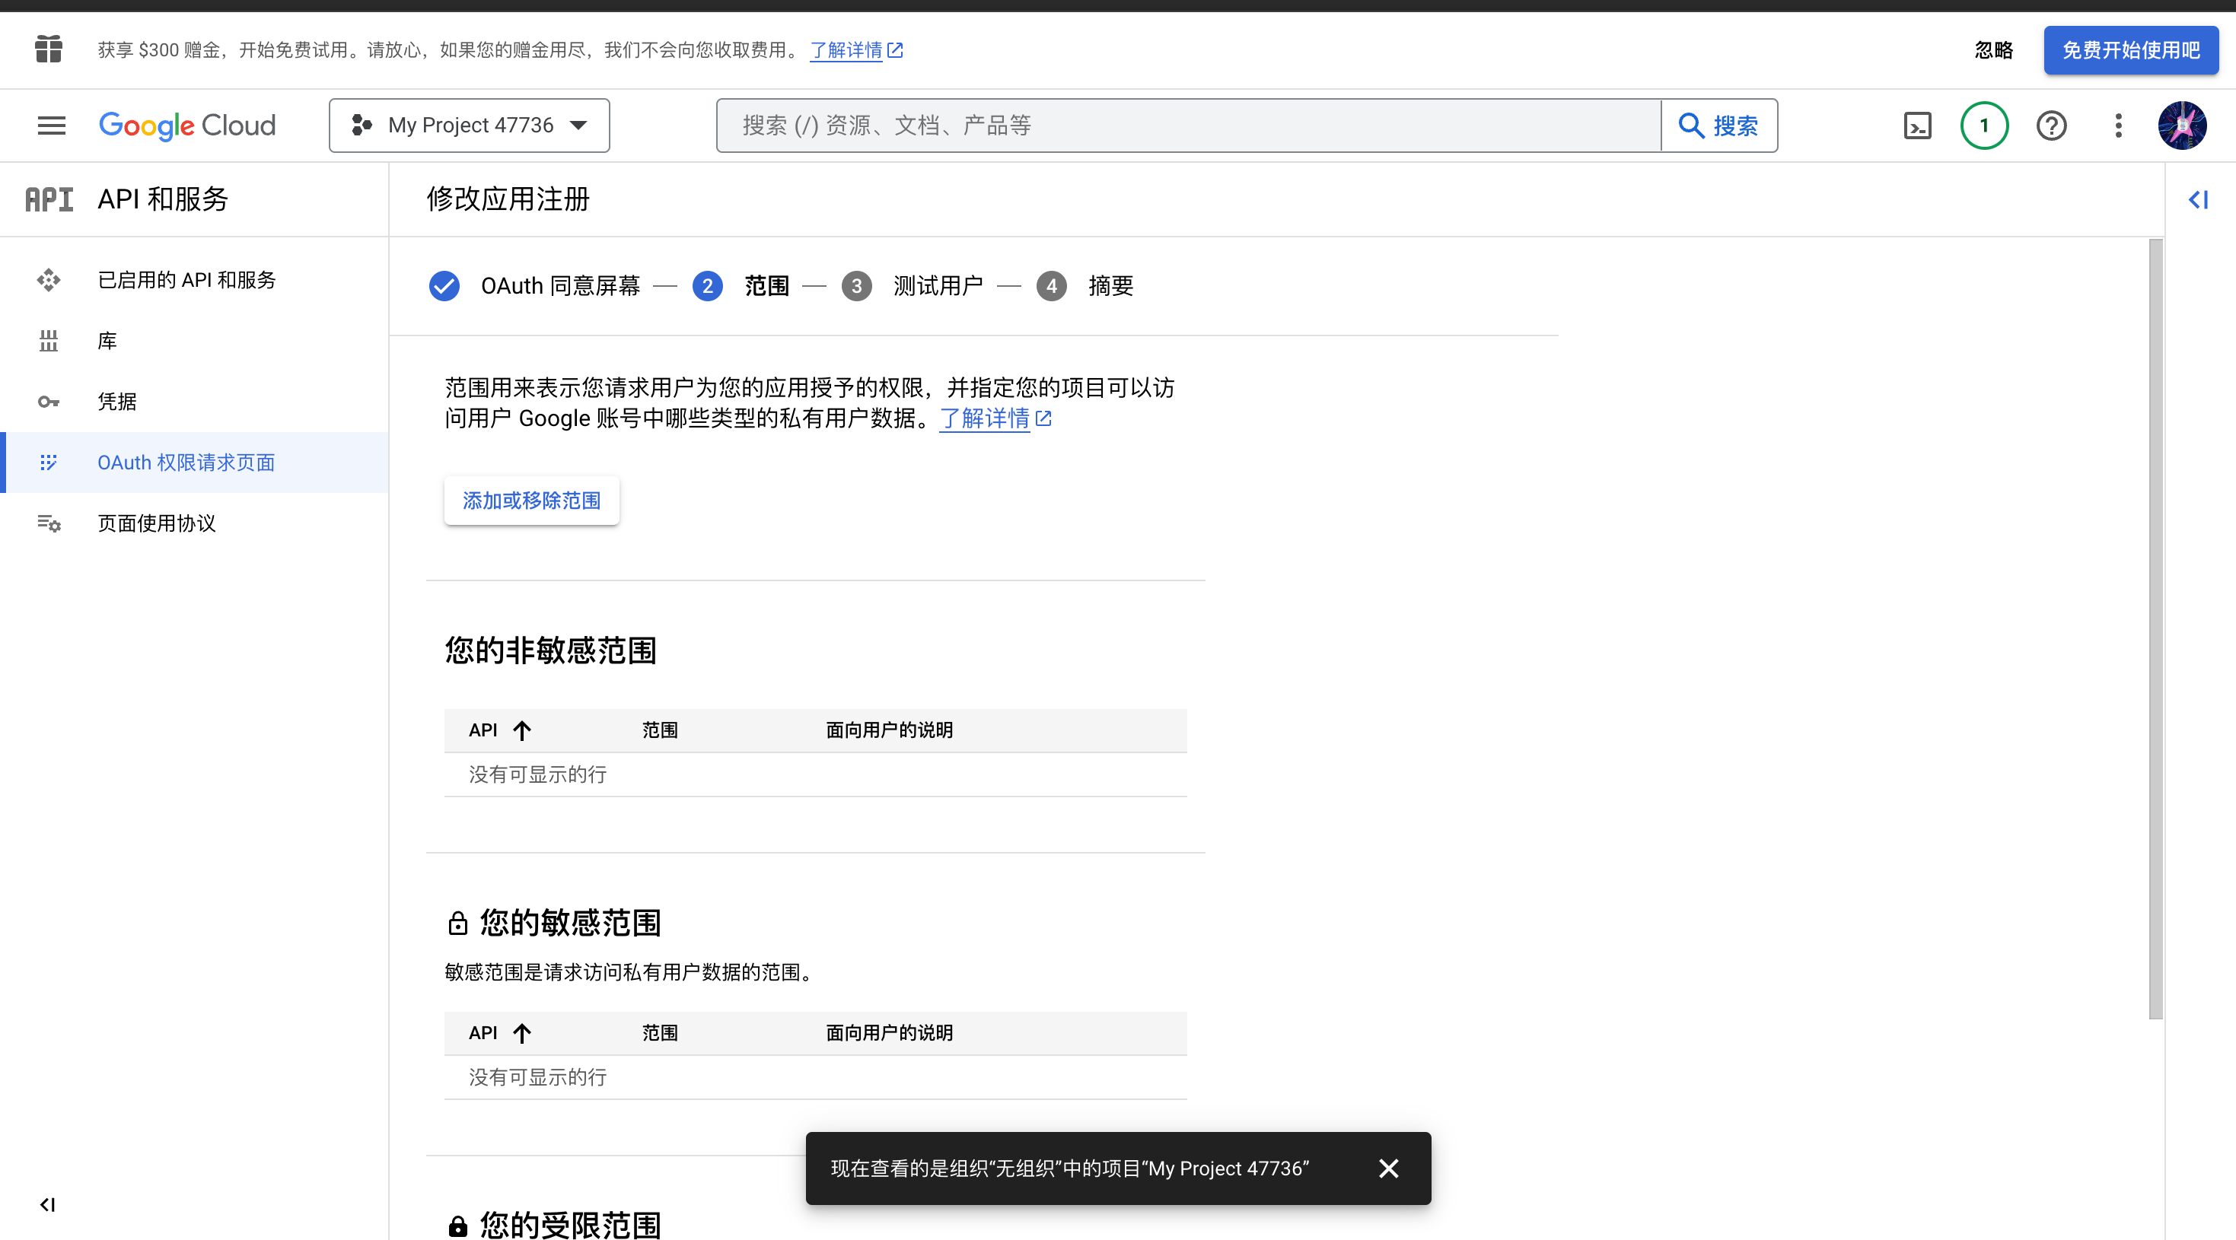The image size is (2236, 1240).
Task: Click 范围 column header in sensitive table
Action: [660, 1034]
